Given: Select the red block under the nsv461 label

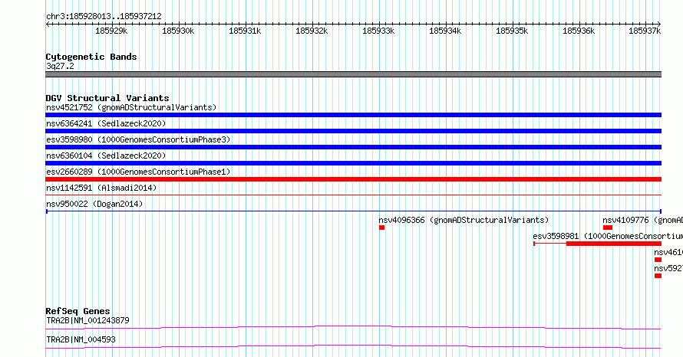Looking at the screenshot, I should (658, 260).
